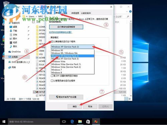Open link on manually choosing compatibility settings
The height and width of the screenshot is (125, 167).
[x=60, y=32]
